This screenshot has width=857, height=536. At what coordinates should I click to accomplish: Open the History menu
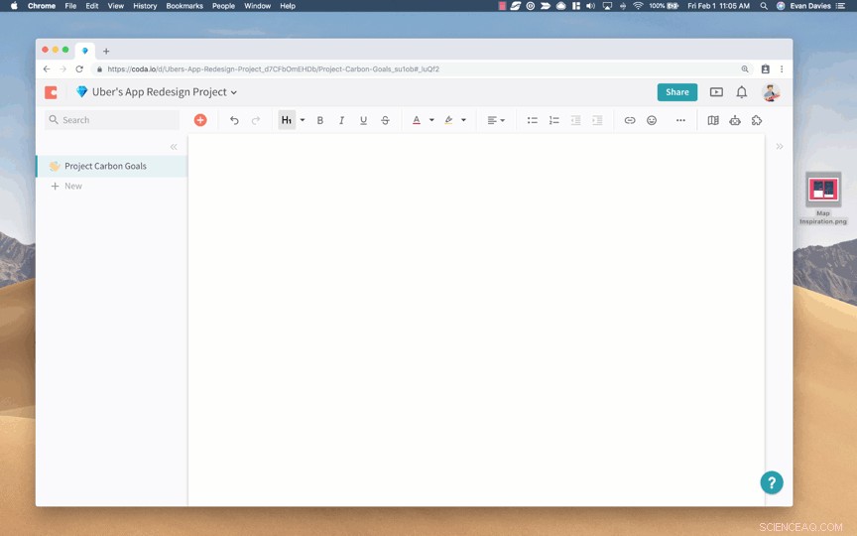[145, 6]
